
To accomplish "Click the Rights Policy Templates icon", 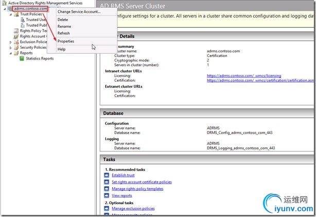I will pos(16,31).
